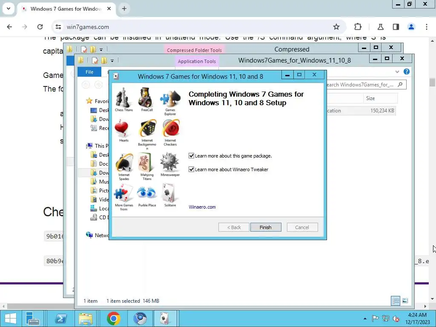Viewport: 436px width, 327px height.
Task: Open Explorer help question mark icon
Action: 407,72
